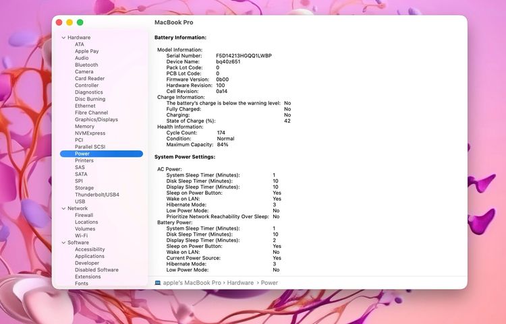The height and width of the screenshot is (324, 506).
Task: Click the laptop icon in the path bar
Action: (x=157, y=283)
